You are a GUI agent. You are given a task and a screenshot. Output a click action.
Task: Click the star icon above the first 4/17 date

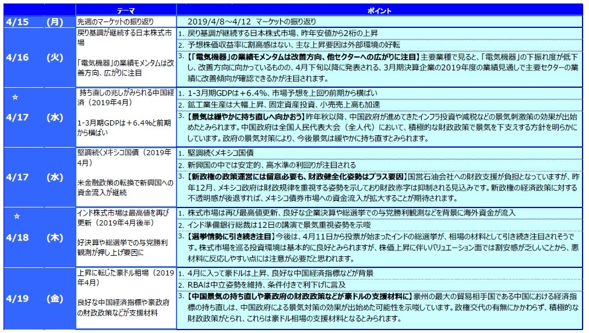point(16,97)
